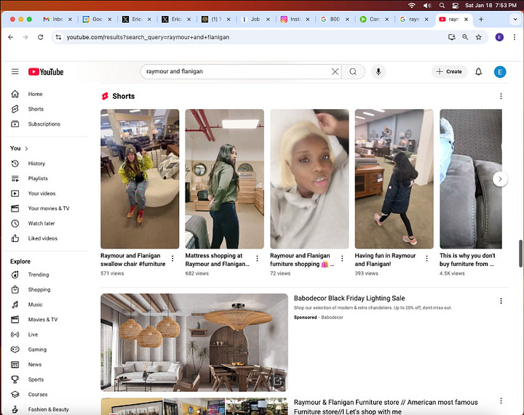Image resolution: width=524 pixels, height=415 pixels.
Task: Open Having fun in Raymour and Flanigan title
Action: pyautogui.click(x=385, y=259)
